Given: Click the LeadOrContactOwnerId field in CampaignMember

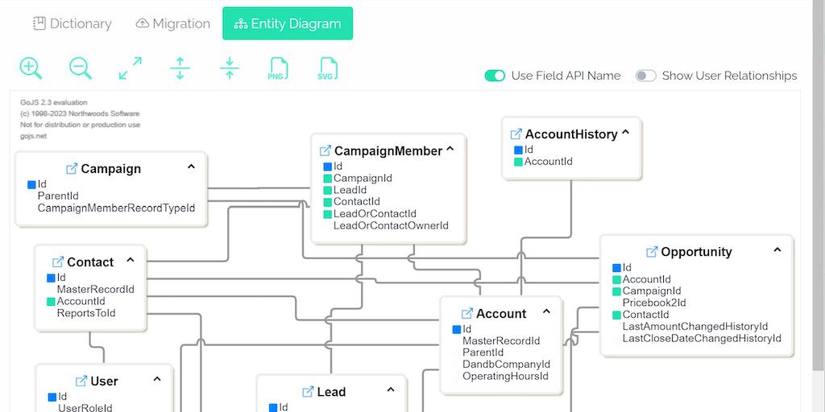Looking at the screenshot, I should [x=391, y=226].
